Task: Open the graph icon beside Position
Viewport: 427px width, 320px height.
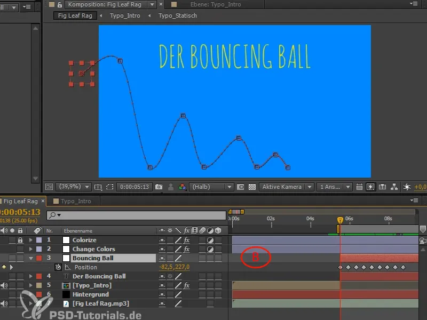Action: (68, 267)
